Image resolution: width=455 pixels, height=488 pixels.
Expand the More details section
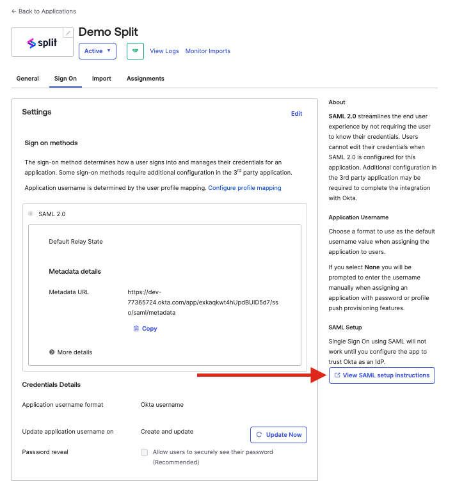tap(70, 352)
